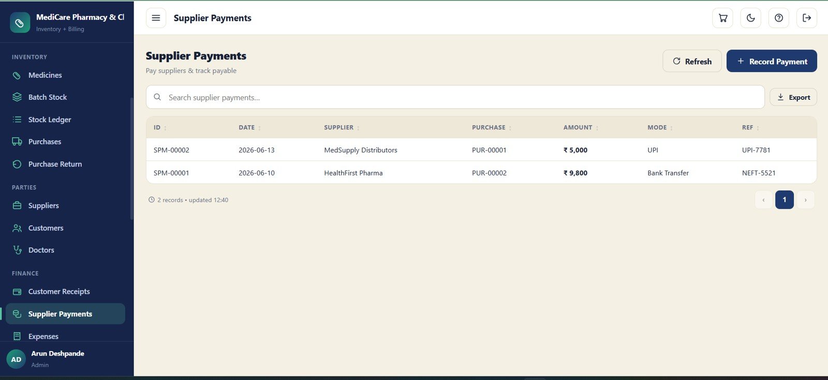Click the clock icon beside records count
Image resolution: width=828 pixels, height=380 pixels.
[x=152, y=200]
